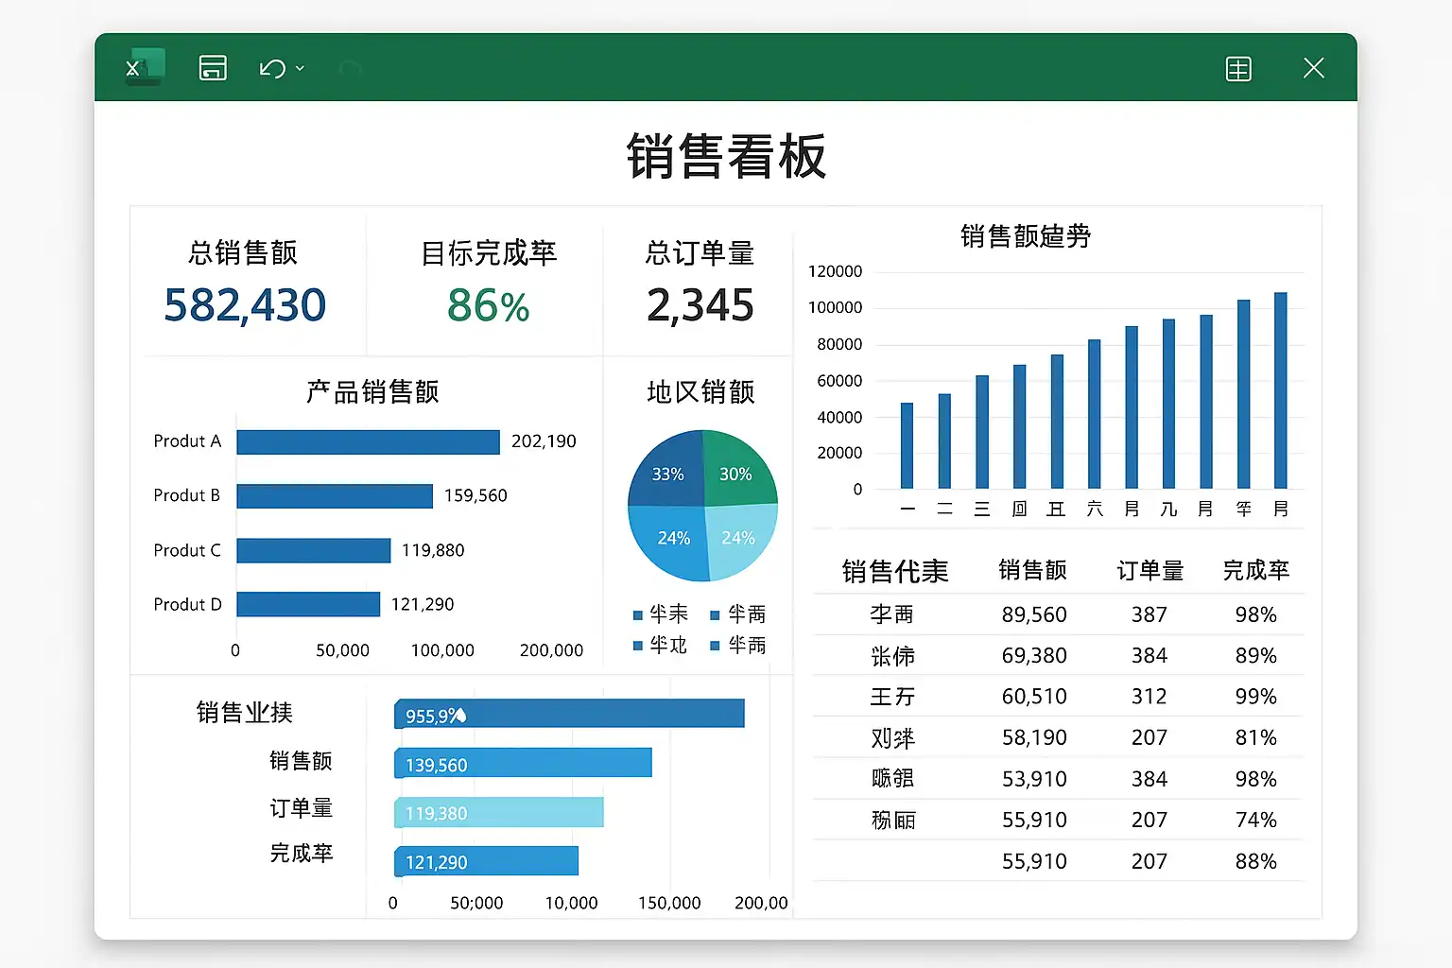Click the 完成率 column header in the table
The height and width of the screenshot is (968, 1452).
tap(1255, 571)
